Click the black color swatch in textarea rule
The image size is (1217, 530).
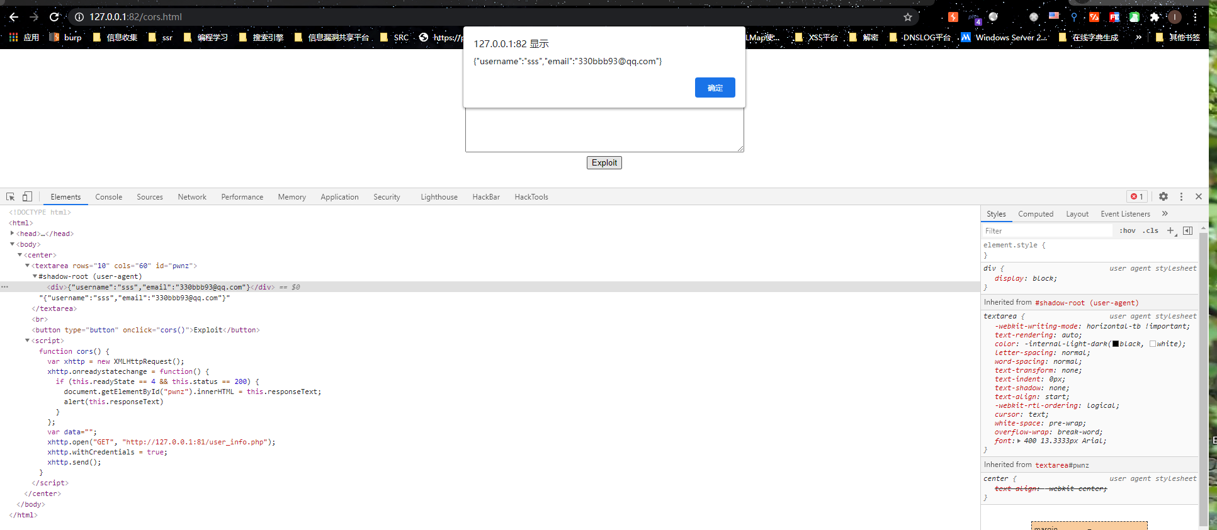[1115, 344]
